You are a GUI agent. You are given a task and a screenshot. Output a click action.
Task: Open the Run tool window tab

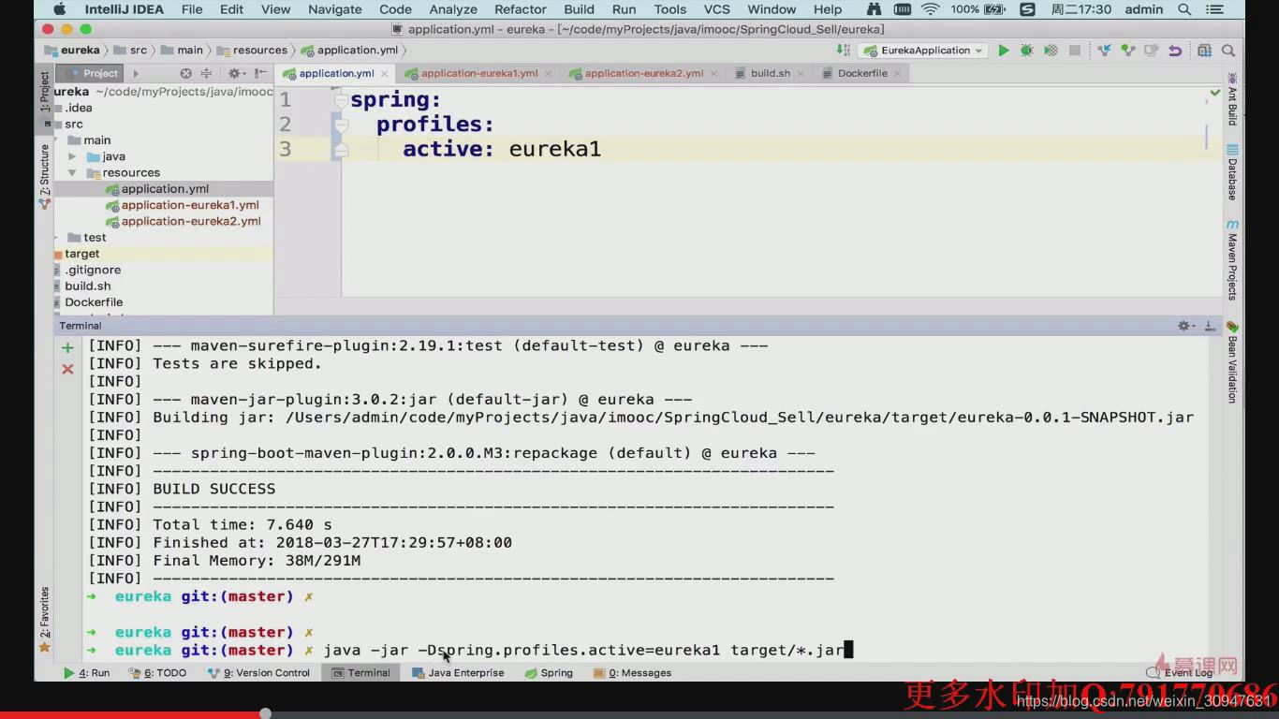coord(86,672)
